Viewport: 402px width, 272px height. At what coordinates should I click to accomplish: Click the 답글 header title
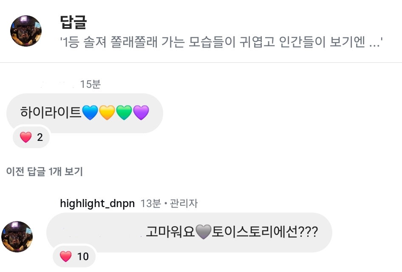tap(74, 22)
